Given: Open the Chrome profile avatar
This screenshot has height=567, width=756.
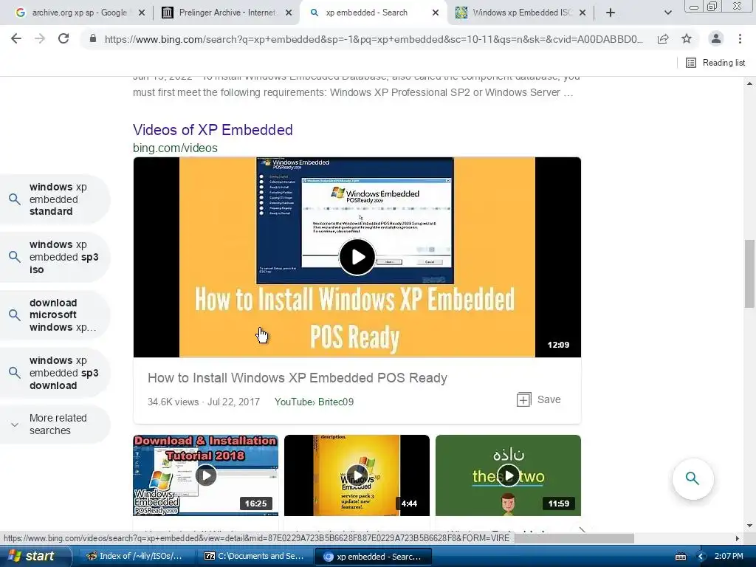Looking at the screenshot, I should tap(716, 38).
